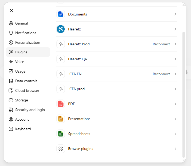Expand JCFA prod row chevron
The width and height of the screenshot is (191, 166).
point(175,89)
